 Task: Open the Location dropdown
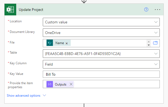click(101, 22)
